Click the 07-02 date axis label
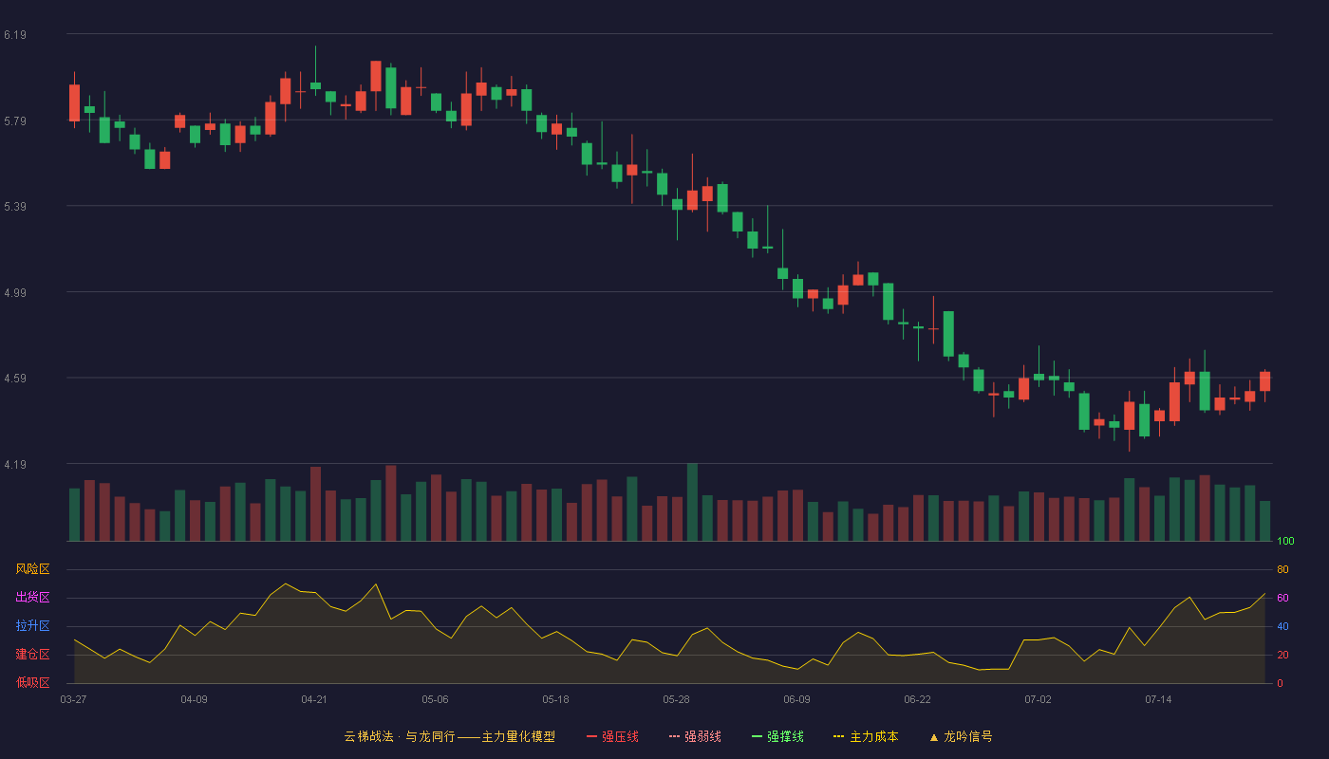This screenshot has width=1329, height=759. (1038, 699)
